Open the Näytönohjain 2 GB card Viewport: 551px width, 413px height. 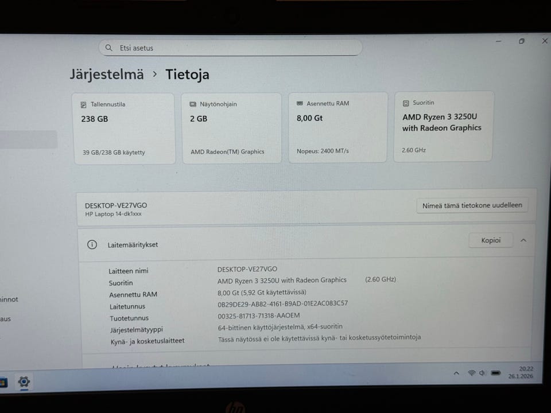(231, 128)
